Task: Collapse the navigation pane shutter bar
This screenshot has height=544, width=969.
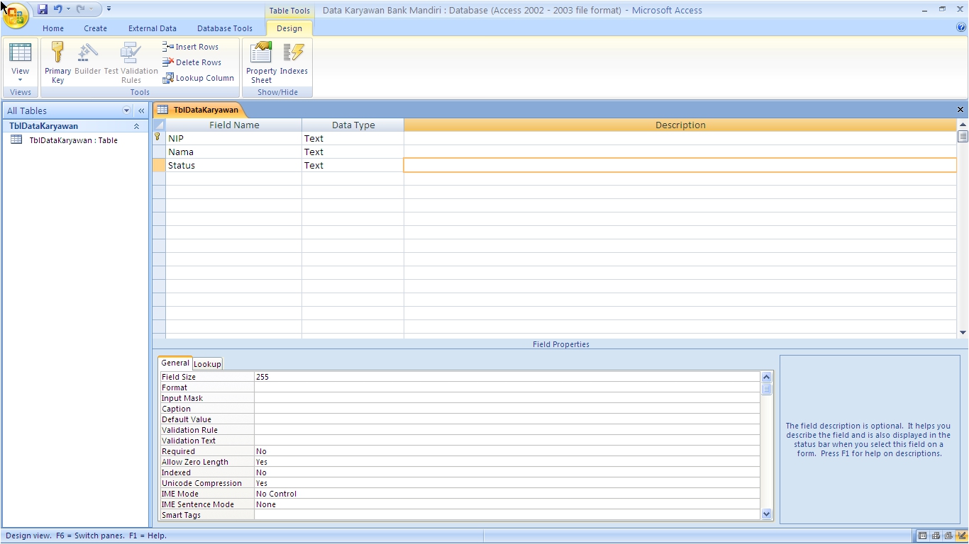Action: [141, 110]
